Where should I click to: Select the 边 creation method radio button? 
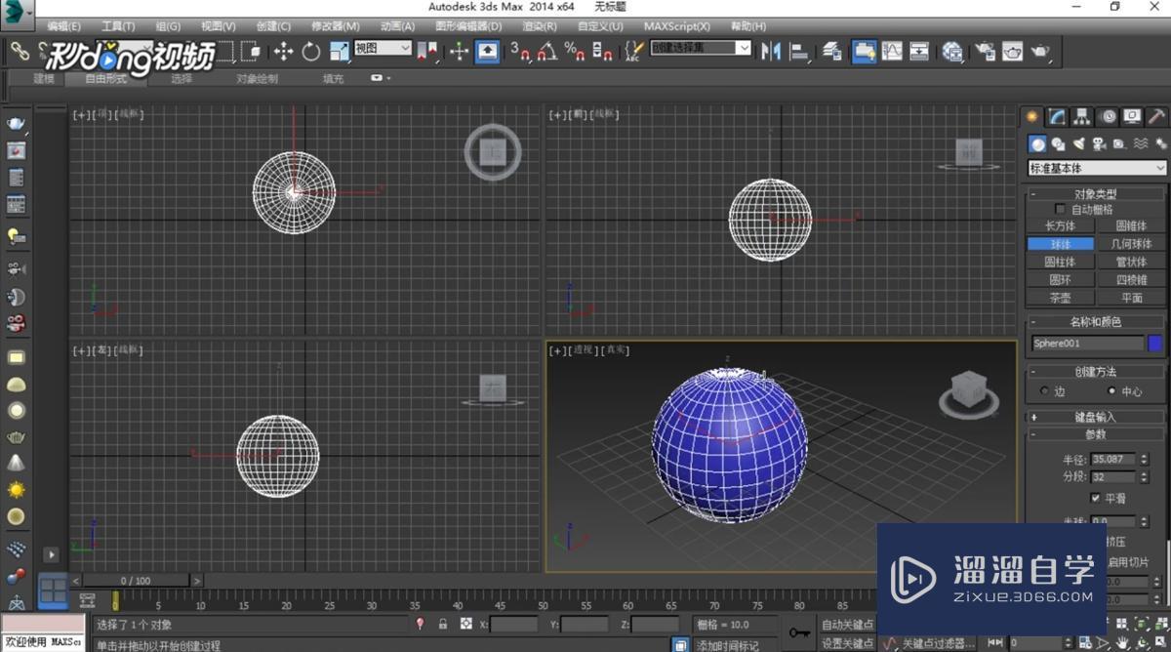[x=1043, y=388]
